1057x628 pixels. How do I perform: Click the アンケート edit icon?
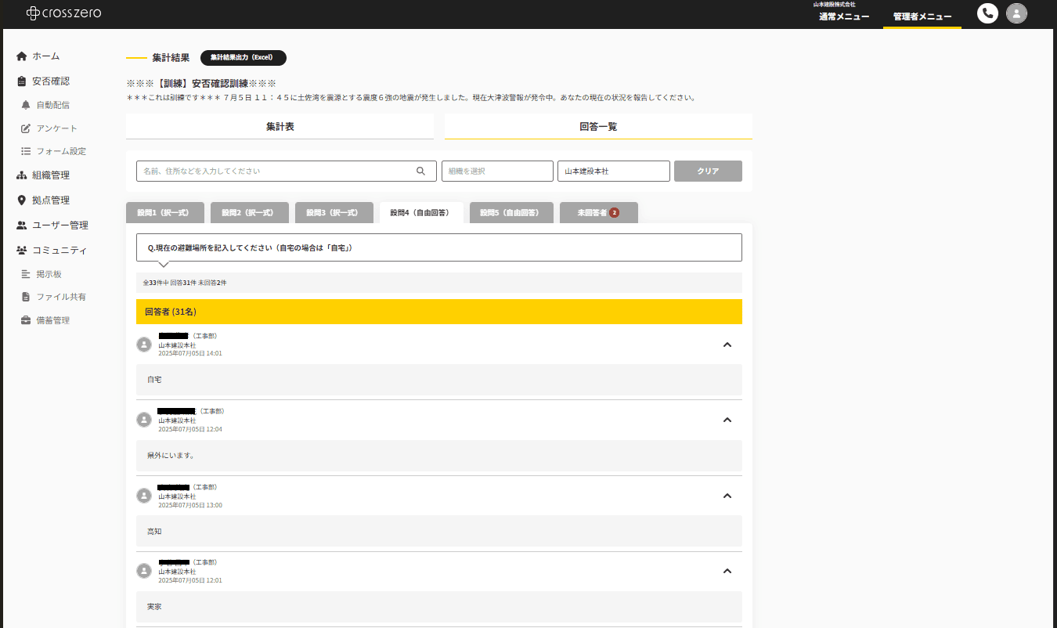point(26,128)
